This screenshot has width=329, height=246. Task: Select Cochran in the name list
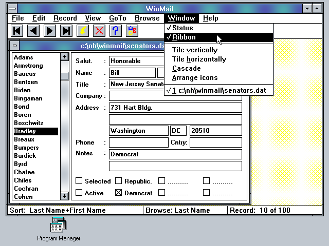(x=35, y=189)
